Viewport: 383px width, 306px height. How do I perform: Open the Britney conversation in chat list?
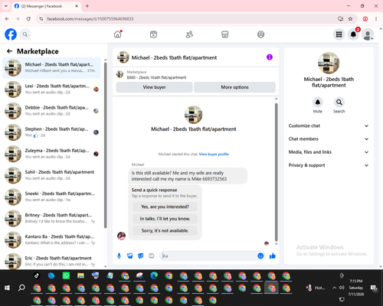point(51,218)
